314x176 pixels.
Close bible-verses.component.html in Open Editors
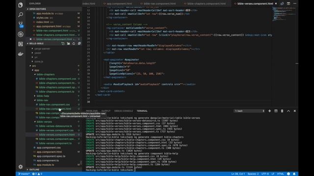point(30,39)
